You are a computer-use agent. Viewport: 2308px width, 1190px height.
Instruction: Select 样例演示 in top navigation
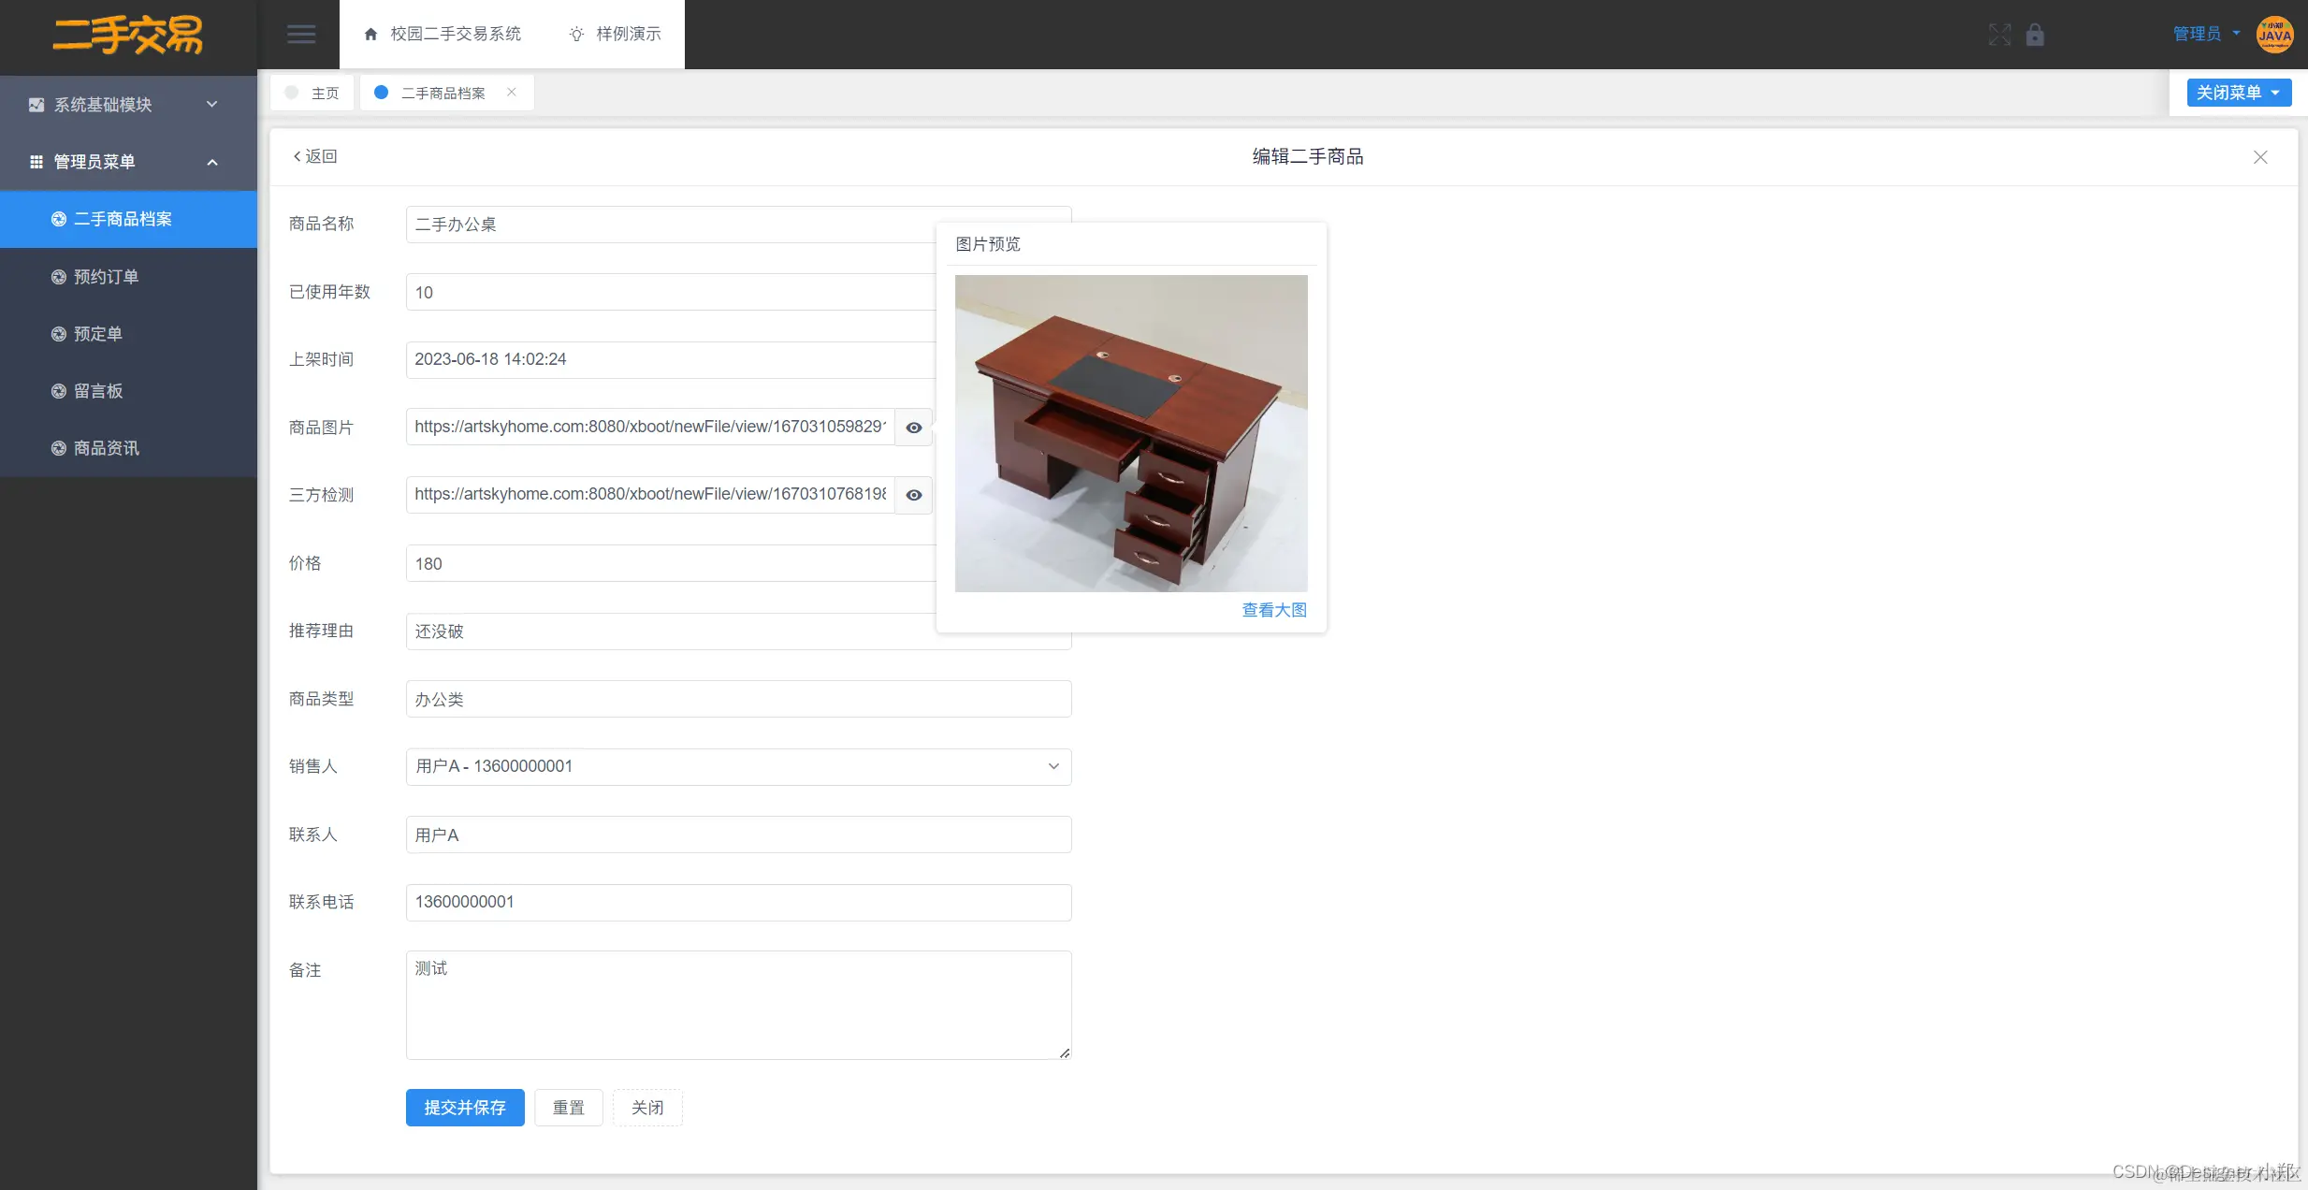coord(615,35)
